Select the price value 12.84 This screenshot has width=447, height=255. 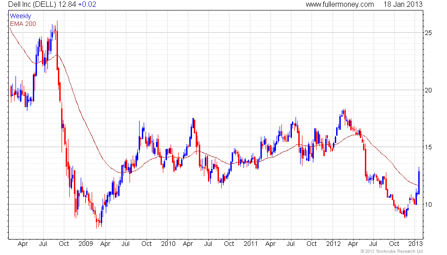tap(67, 5)
